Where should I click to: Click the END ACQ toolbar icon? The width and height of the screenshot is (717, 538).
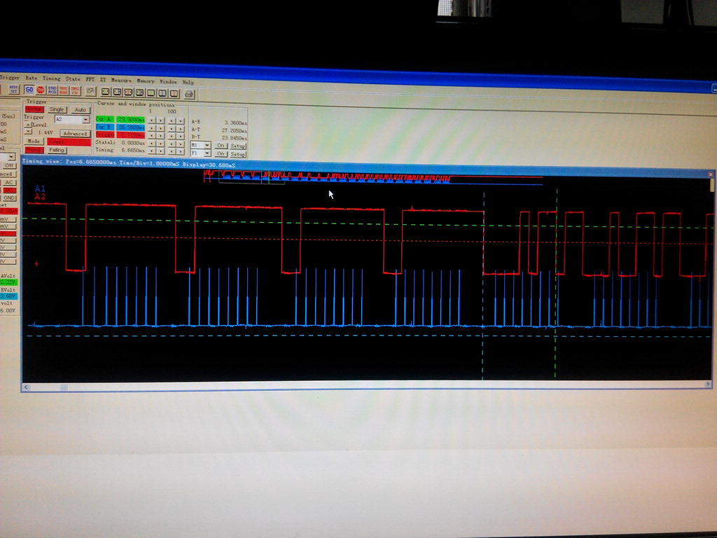tap(52, 90)
